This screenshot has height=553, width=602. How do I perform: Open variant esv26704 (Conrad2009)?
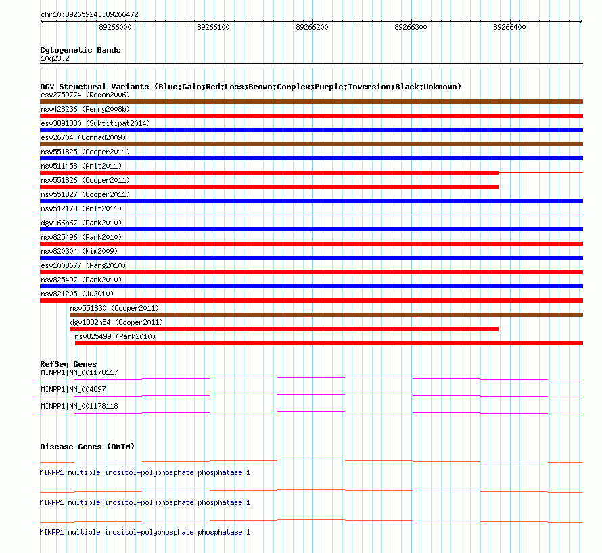click(x=83, y=137)
